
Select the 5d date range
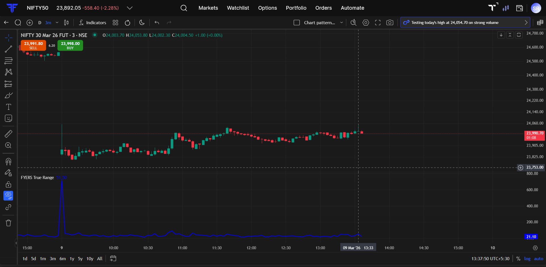tap(34, 259)
